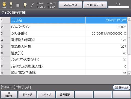
Task: Open the wrench tool icon
Action: pos(32,5)
